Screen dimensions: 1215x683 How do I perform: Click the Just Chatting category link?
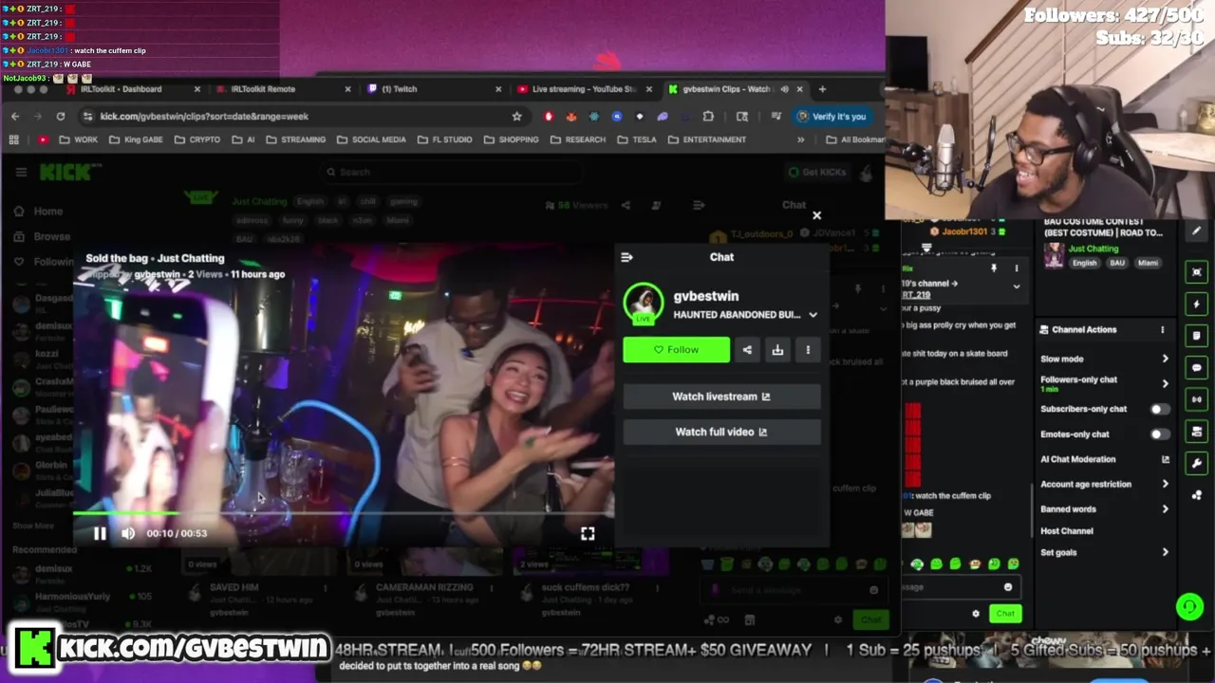coord(1093,249)
